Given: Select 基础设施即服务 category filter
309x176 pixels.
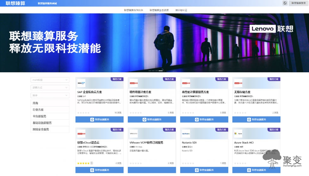Looking at the screenshot, I should coord(50,123).
